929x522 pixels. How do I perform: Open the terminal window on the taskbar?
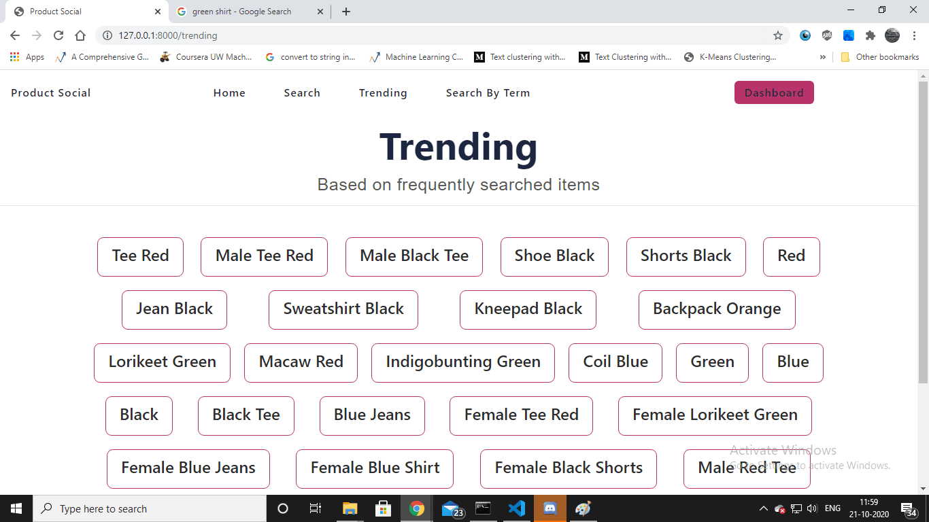pos(483,508)
